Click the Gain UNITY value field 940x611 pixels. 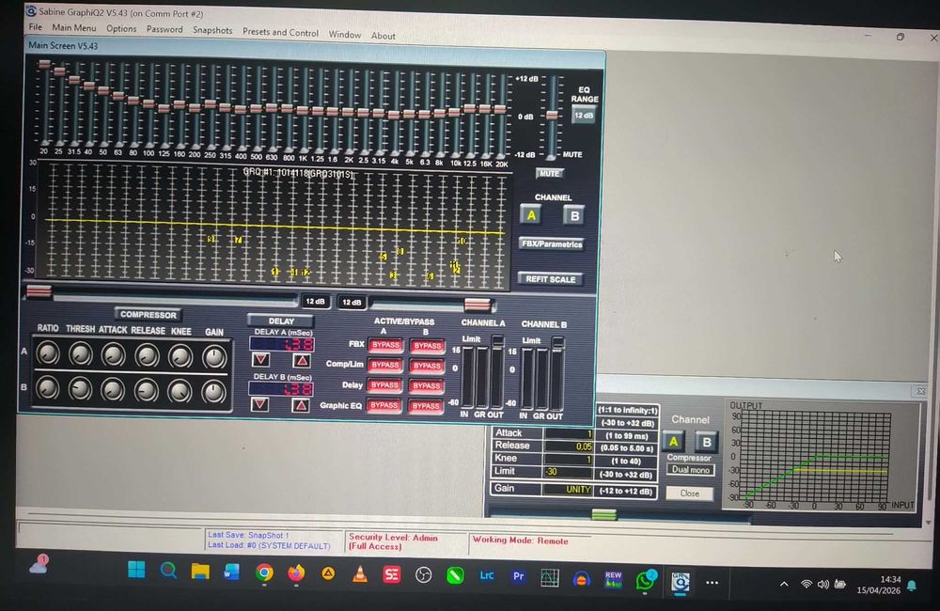[568, 490]
